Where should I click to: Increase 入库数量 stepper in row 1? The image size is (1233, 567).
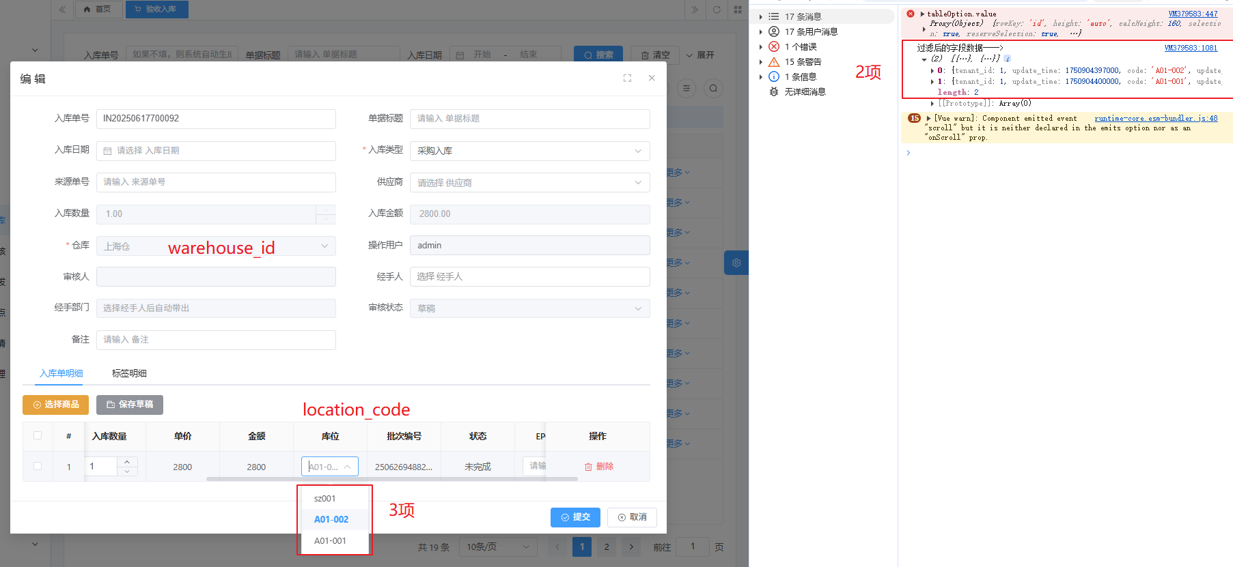(127, 462)
